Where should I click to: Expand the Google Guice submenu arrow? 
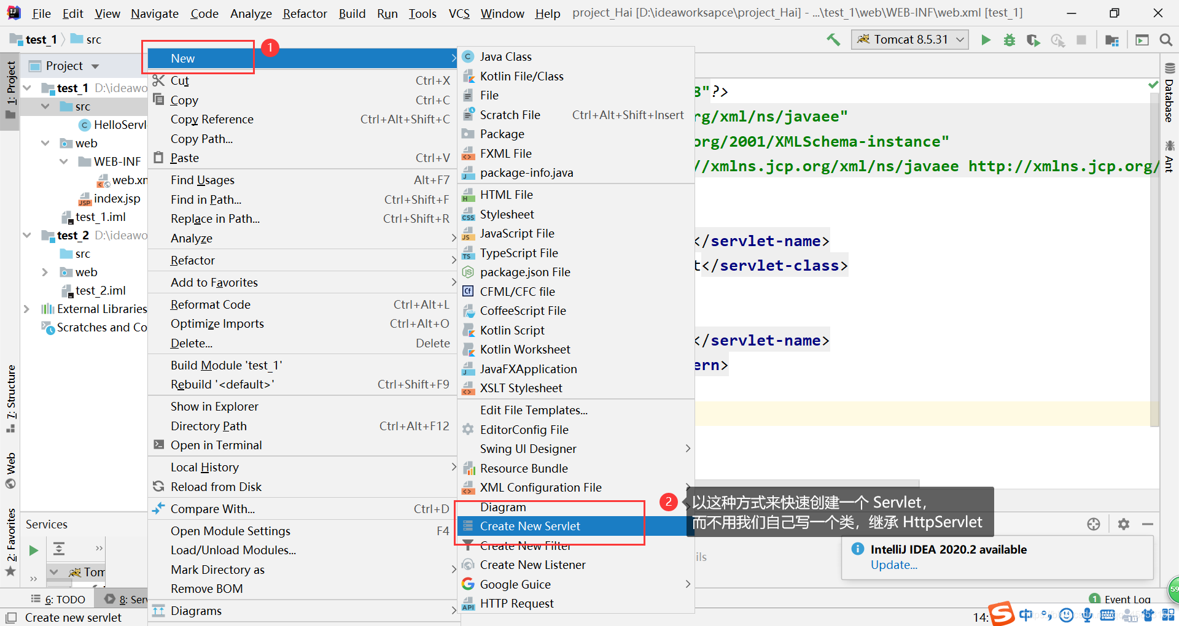[x=688, y=584]
